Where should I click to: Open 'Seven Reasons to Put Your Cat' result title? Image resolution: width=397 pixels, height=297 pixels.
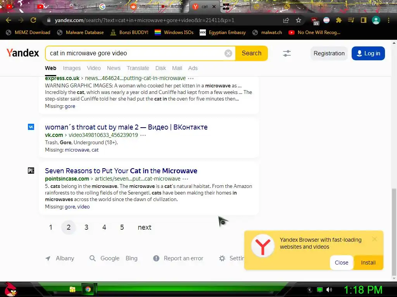tap(121, 171)
